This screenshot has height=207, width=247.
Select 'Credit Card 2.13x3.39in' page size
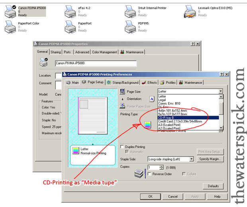click(x=188, y=122)
